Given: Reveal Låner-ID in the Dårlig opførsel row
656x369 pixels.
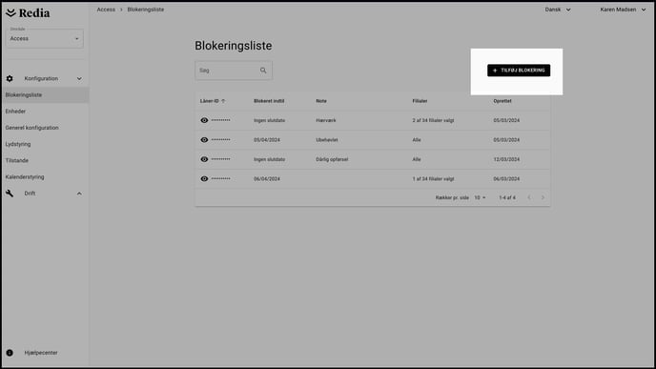Looking at the screenshot, I should (x=204, y=159).
